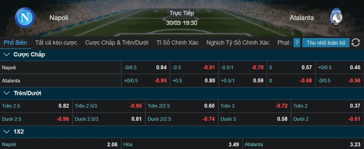Collapse the Cược Chấp section
364x149 pixels.
coord(6,54)
